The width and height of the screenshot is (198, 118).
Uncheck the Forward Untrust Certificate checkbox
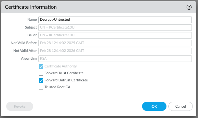(x=41, y=80)
